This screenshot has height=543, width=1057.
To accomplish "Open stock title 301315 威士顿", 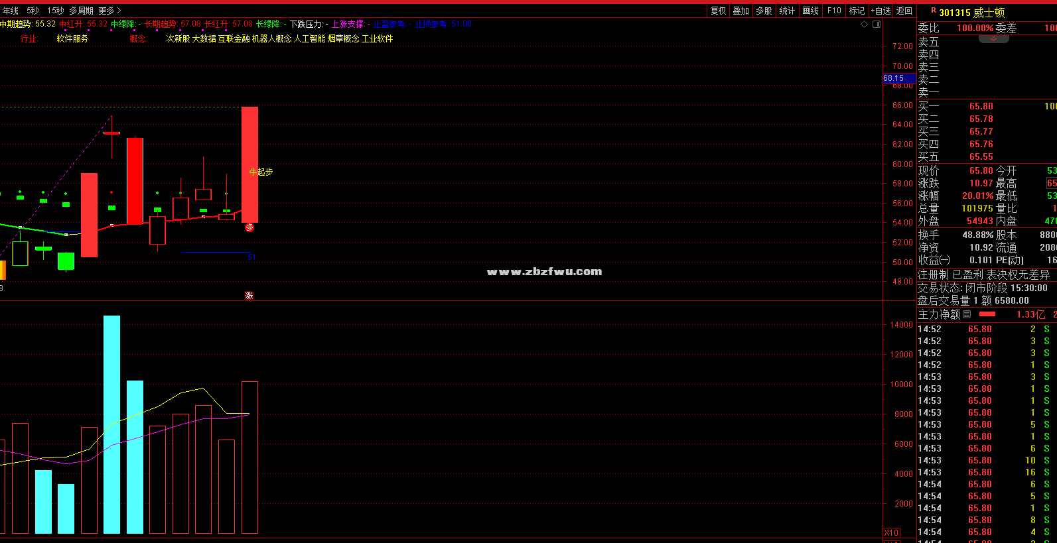I will click(971, 13).
